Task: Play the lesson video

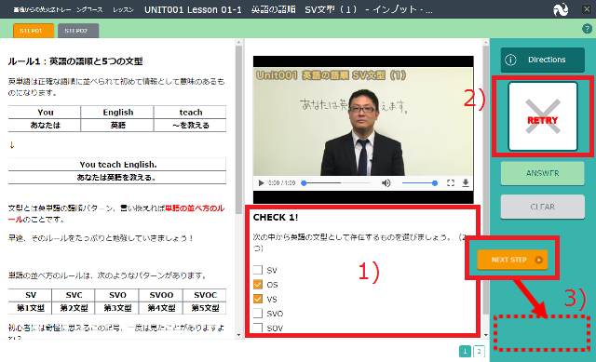Action: 261,183
